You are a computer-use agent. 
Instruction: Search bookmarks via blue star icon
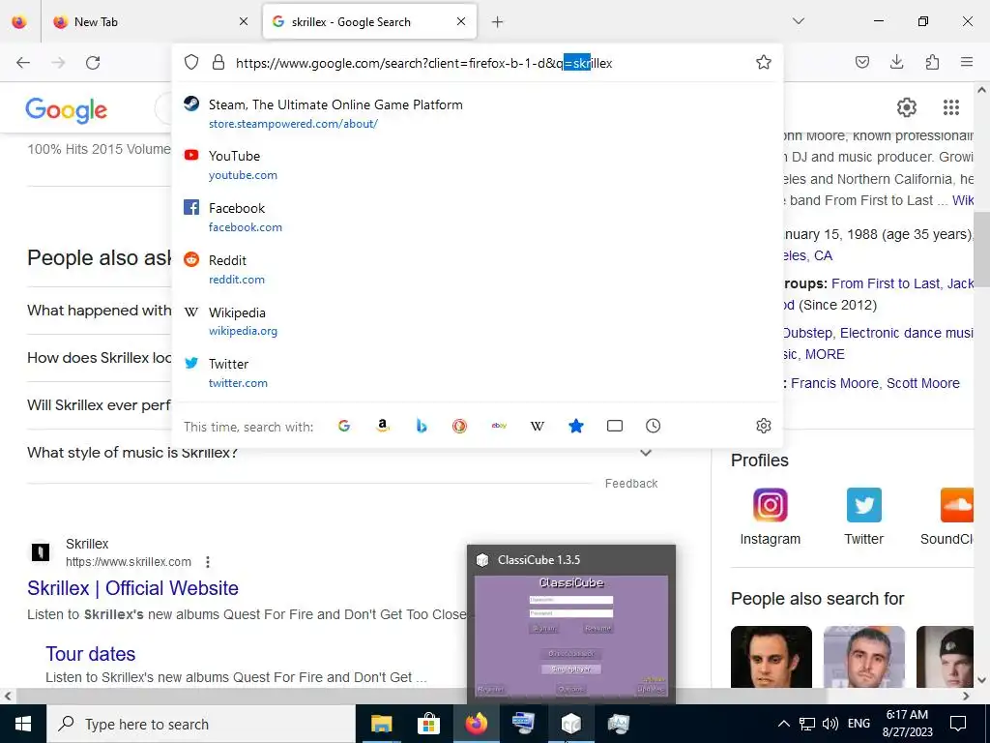[576, 426]
